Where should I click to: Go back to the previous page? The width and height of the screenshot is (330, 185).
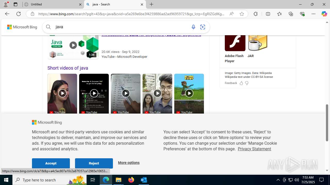[x=7, y=14]
